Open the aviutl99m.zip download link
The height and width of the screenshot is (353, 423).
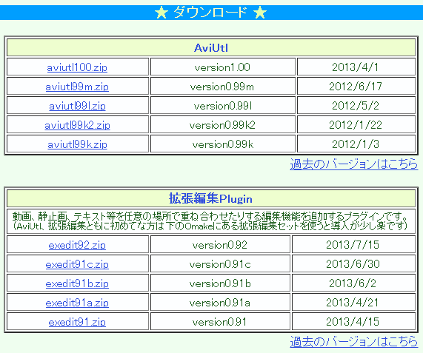77,87
